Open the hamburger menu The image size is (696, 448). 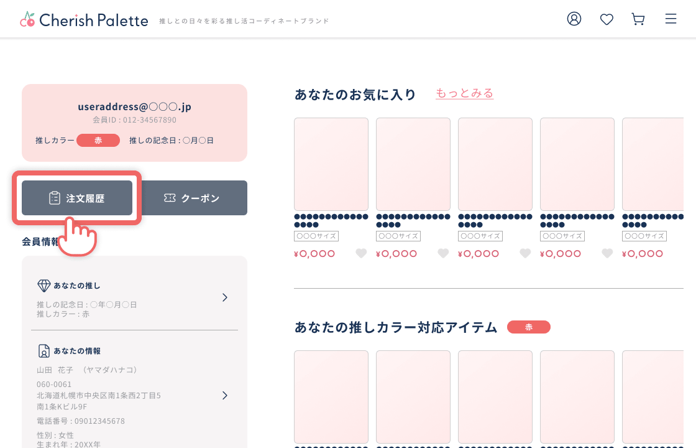click(x=671, y=19)
